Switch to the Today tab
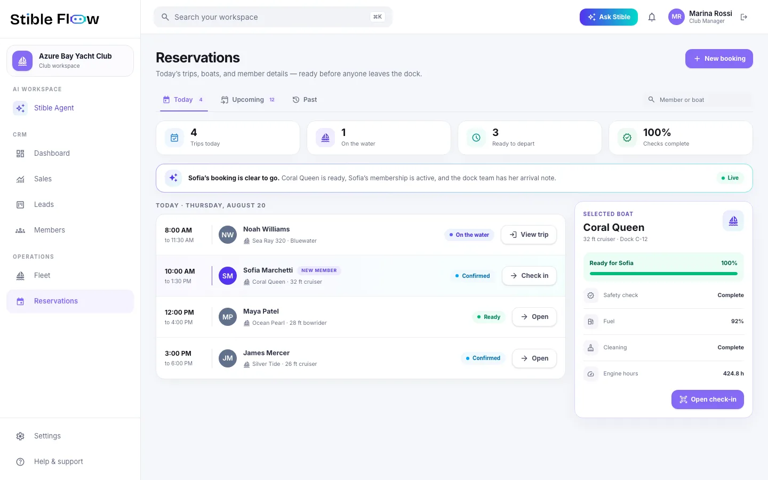Screen dimensions: 768x480 pos(184,100)
